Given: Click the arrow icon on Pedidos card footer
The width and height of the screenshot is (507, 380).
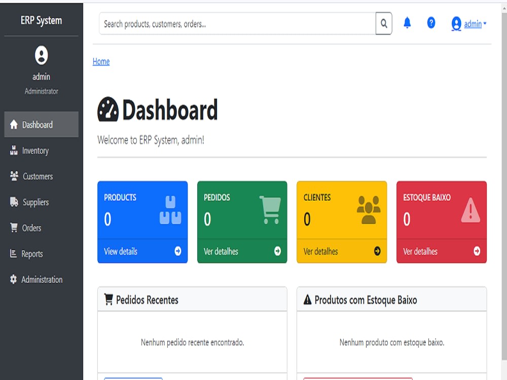Looking at the screenshot, I should coord(277,251).
